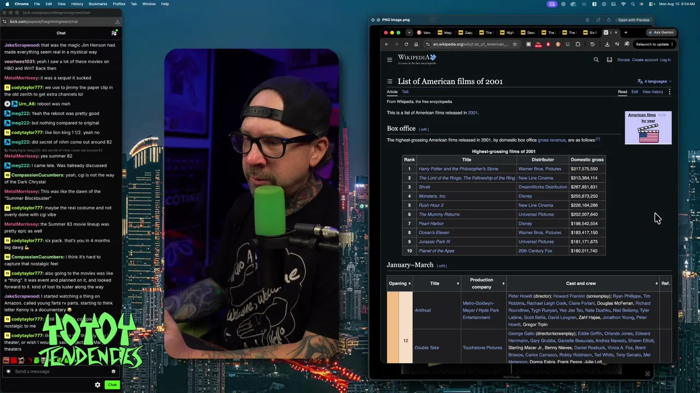Screen dimensions: 700x393
Task: Open Planet of the Apes link
Action: pos(436,251)
